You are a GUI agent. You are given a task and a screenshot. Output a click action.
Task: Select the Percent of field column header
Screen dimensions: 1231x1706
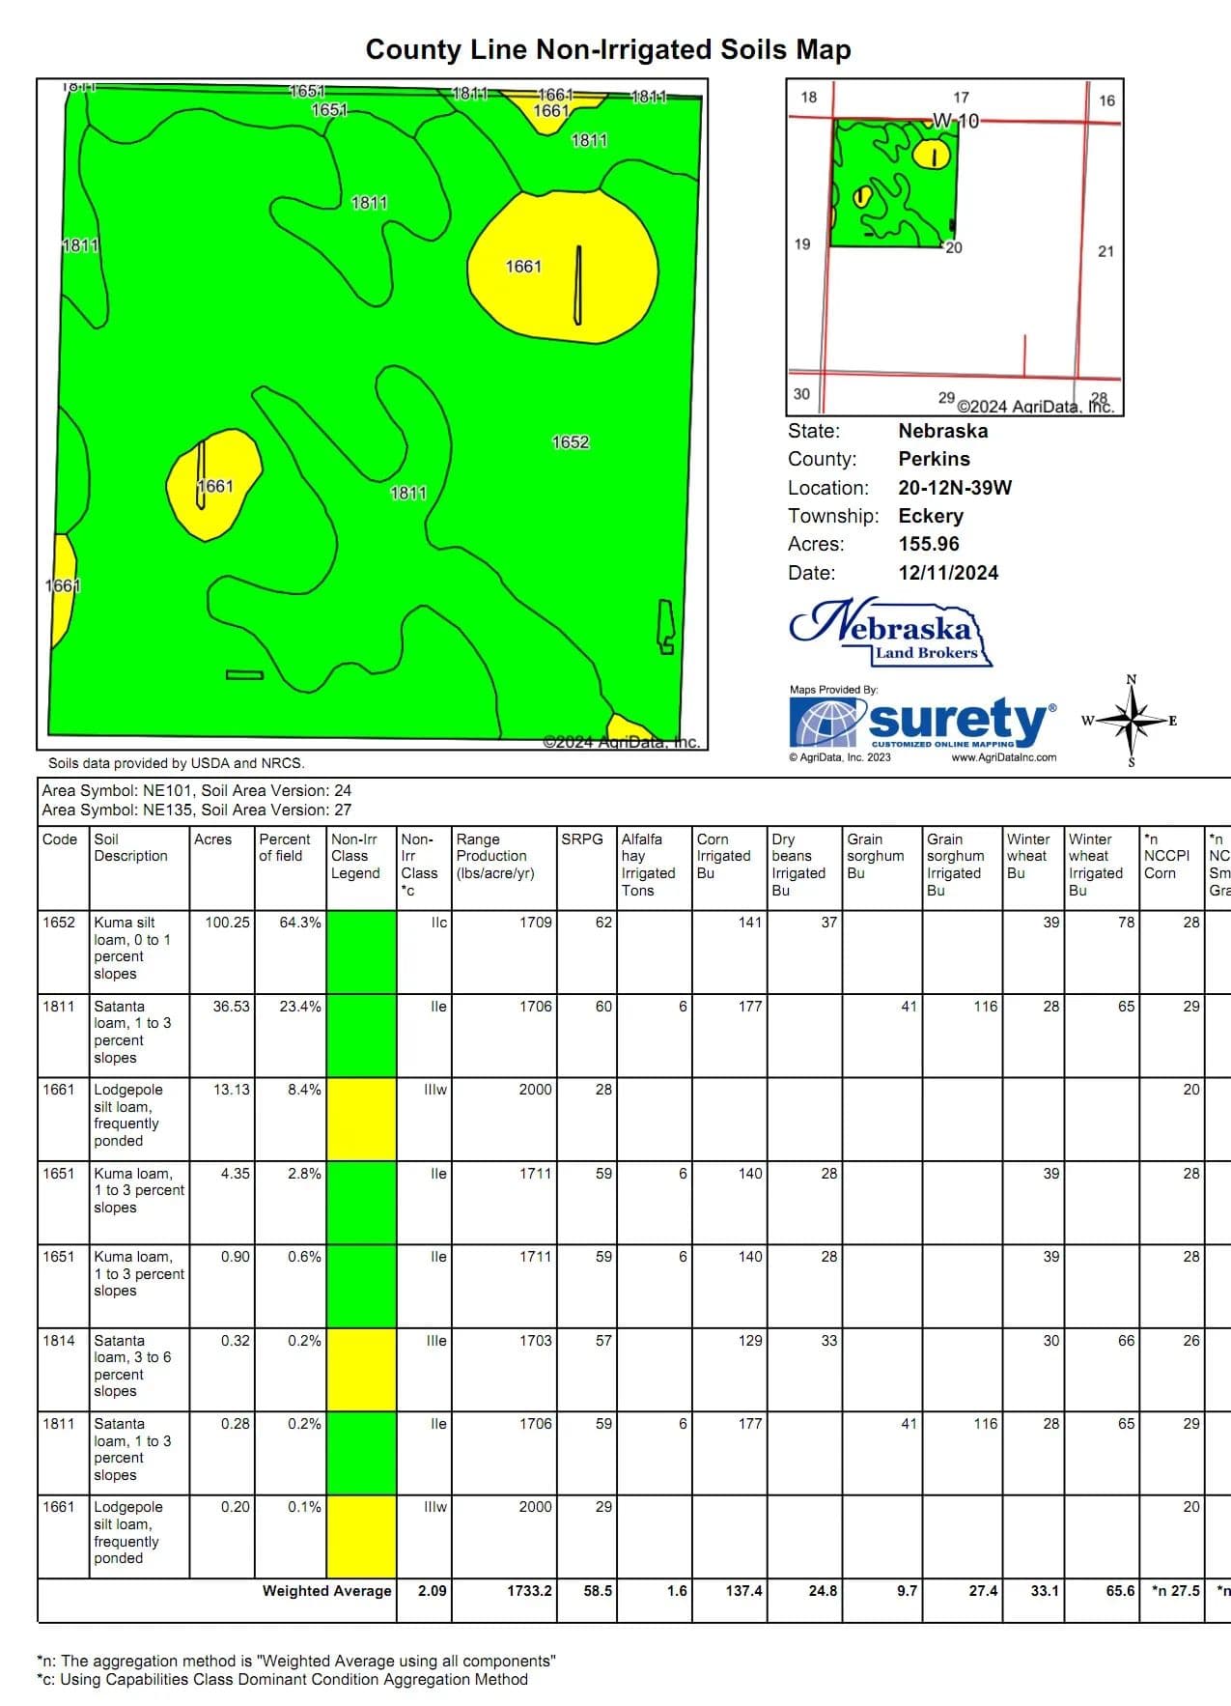[x=285, y=847]
